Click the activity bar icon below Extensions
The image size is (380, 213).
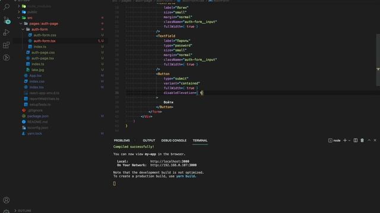pyautogui.click(x=7, y=57)
